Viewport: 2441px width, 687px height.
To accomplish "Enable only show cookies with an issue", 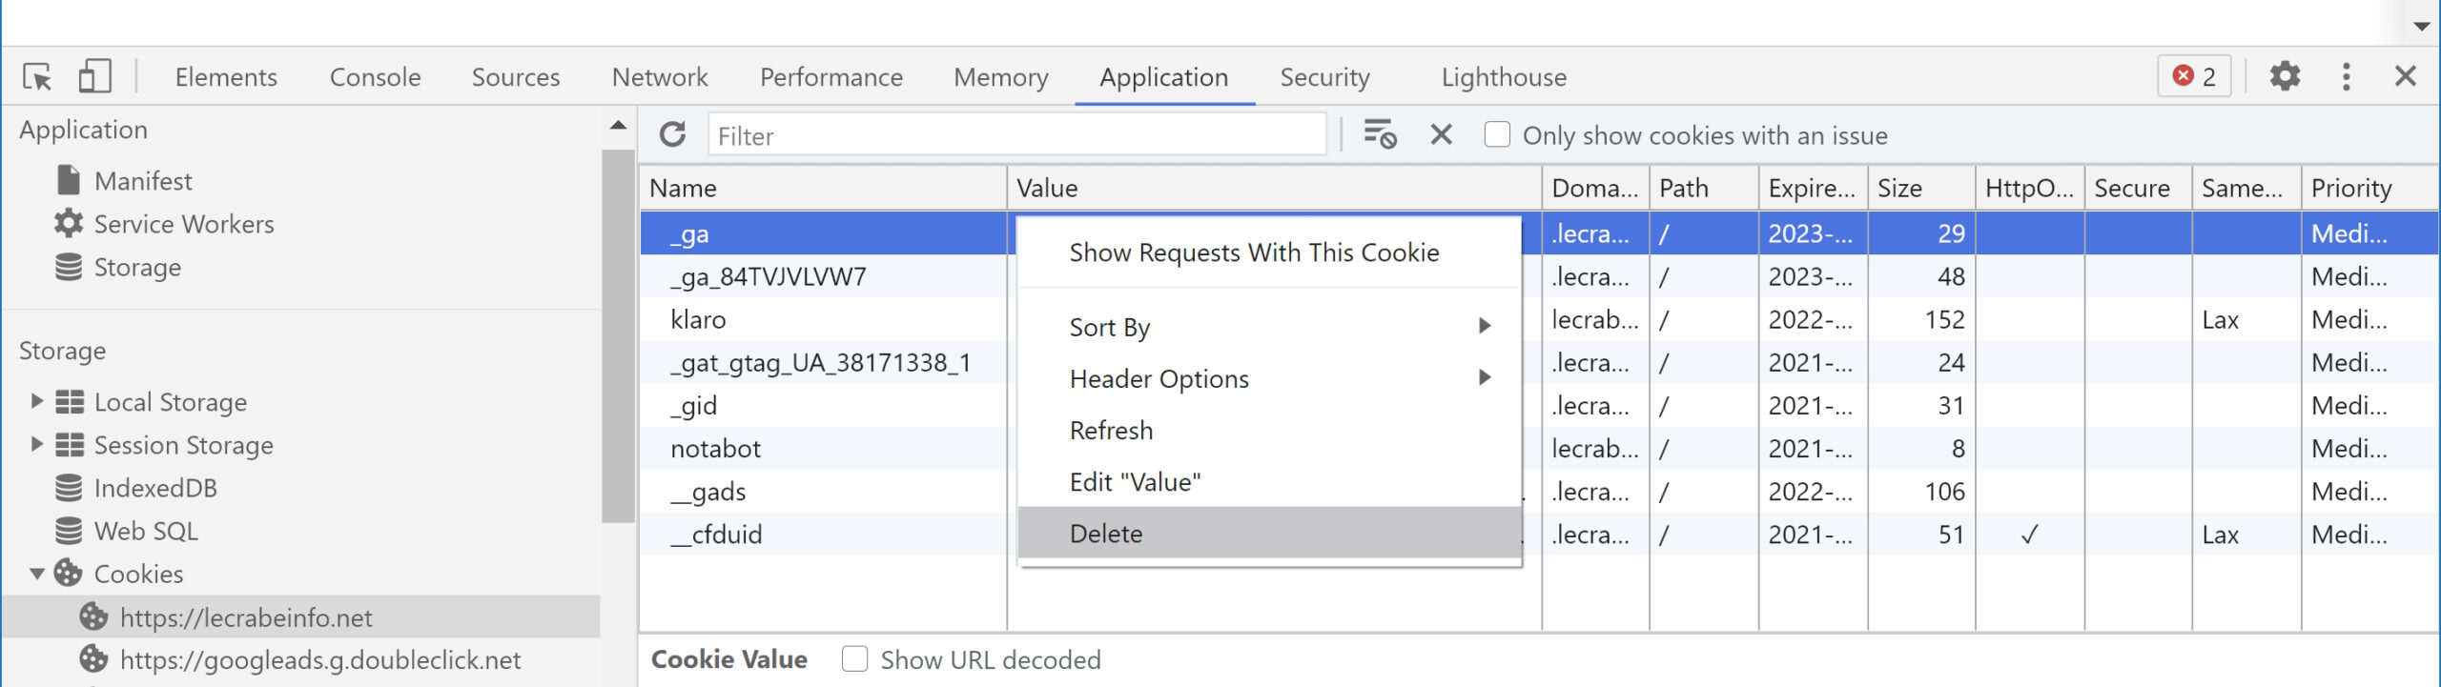I will click(1497, 134).
